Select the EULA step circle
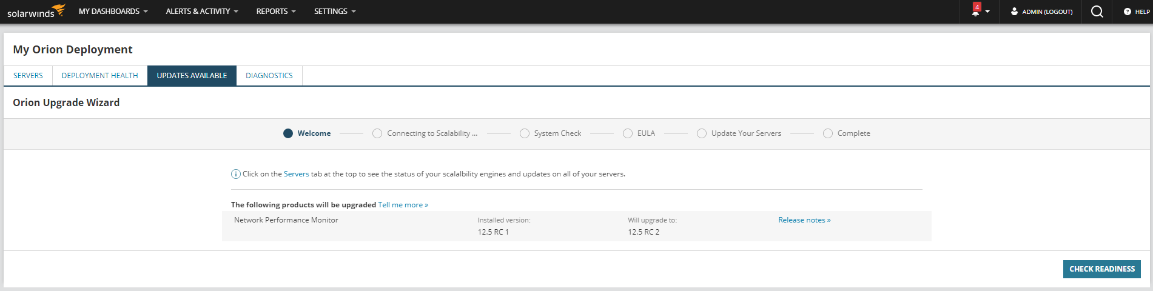 coord(628,133)
